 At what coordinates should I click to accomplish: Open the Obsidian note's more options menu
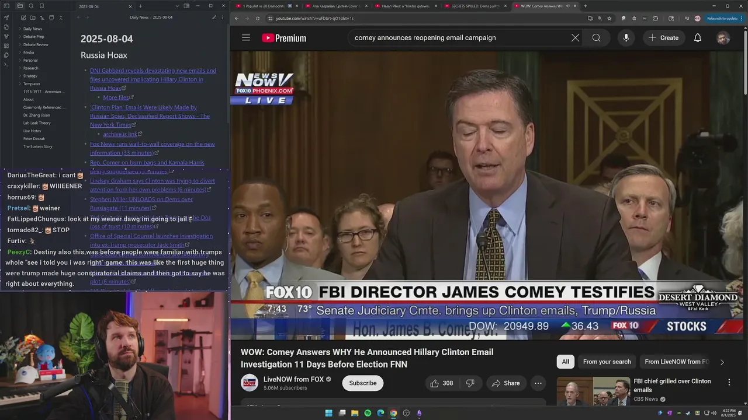pyautogui.click(x=223, y=17)
